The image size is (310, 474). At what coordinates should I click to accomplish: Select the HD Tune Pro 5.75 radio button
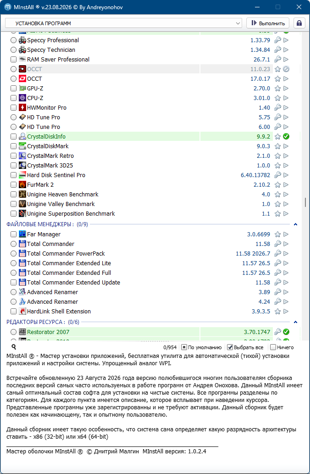coord(13,117)
